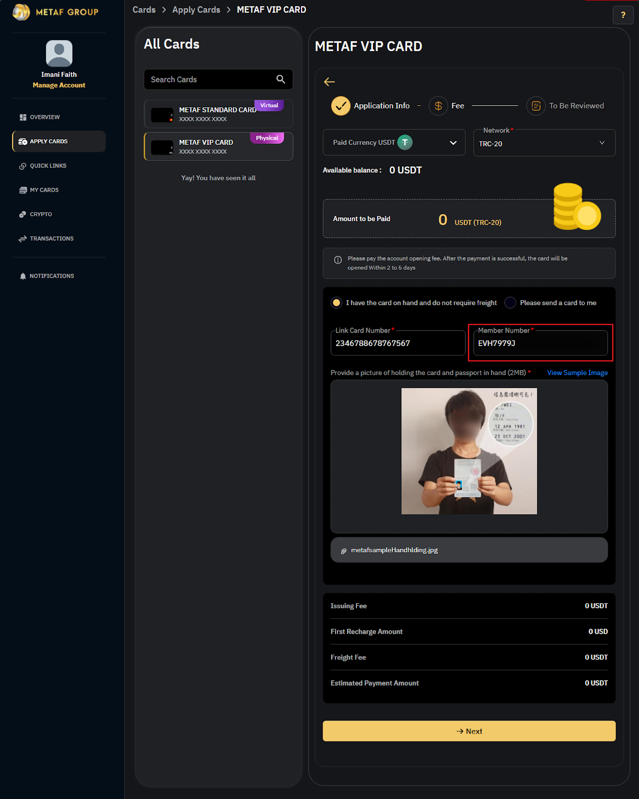The height and width of the screenshot is (799, 639).
Task: Click the Transactions arrows icon
Action: (23, 239)
